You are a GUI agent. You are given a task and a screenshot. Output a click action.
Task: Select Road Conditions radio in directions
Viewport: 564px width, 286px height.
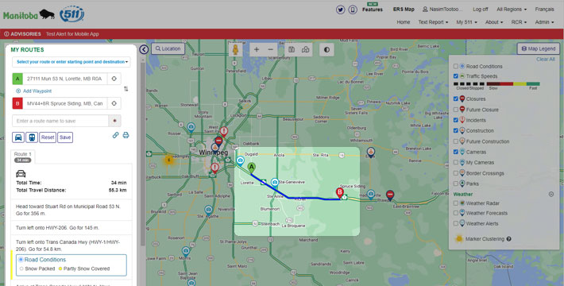click(x=21, y=259)
